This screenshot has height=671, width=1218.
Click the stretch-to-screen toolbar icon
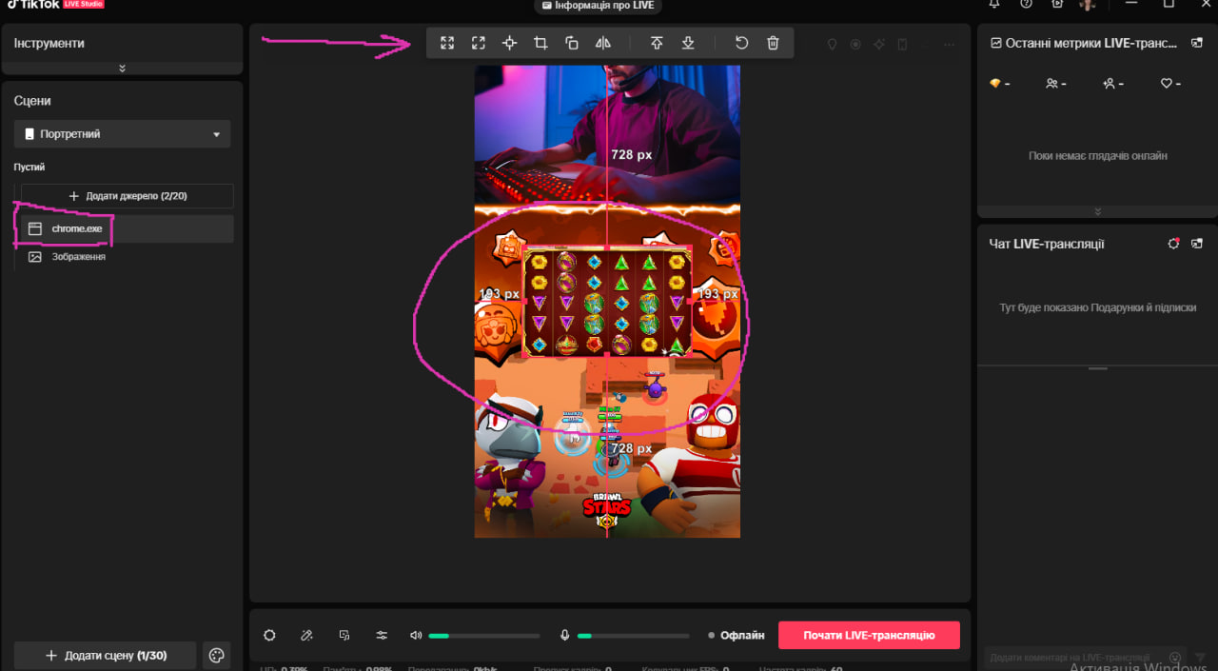pos(447,43)
